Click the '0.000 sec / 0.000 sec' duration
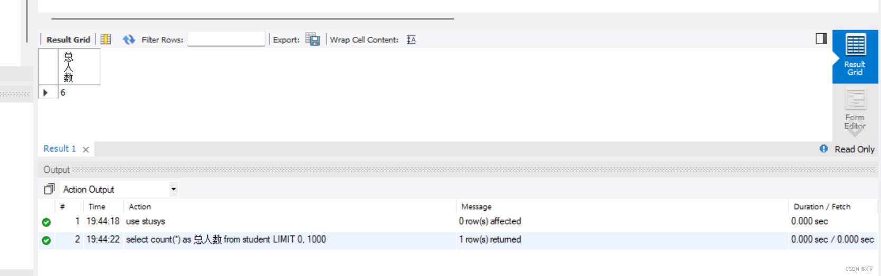The width and height of the screenshot is (881, 276). 832,239
